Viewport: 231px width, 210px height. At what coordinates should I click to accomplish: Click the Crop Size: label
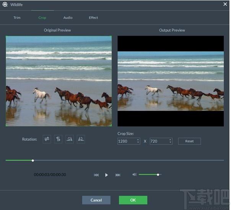(x=126, y=133)
